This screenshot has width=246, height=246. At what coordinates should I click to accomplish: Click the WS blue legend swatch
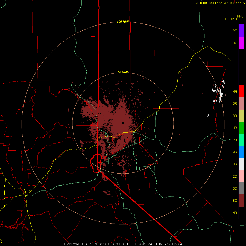[x=241, y=152]
